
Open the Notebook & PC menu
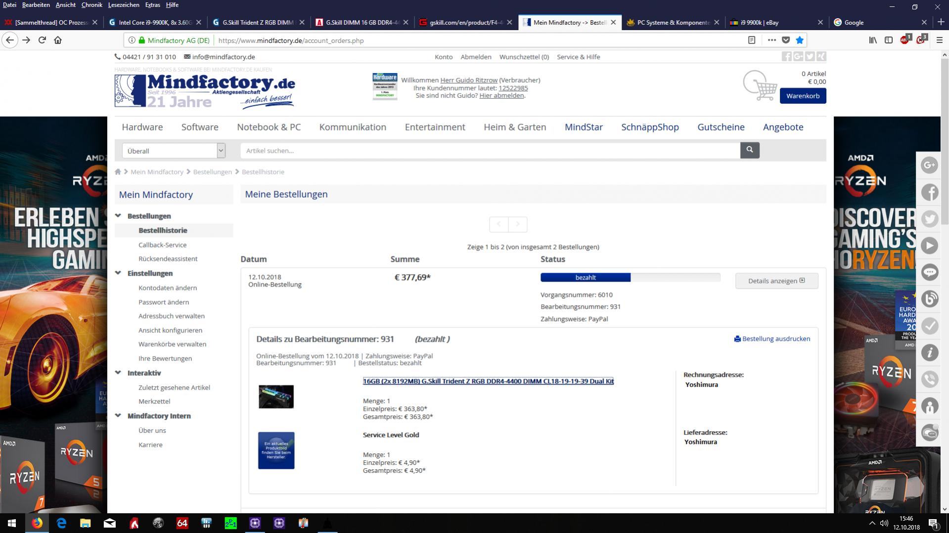click(269, 127)
